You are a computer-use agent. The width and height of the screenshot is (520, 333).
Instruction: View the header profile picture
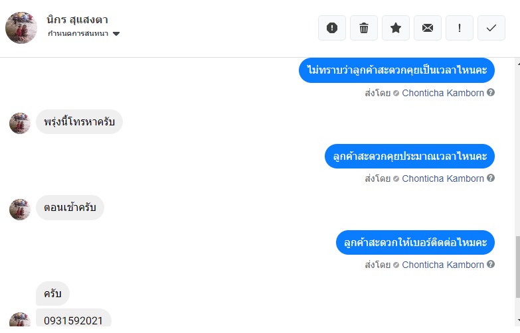point(21,28)
